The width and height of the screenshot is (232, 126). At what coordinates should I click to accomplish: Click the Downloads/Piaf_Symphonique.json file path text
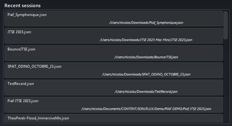point(146,23)
